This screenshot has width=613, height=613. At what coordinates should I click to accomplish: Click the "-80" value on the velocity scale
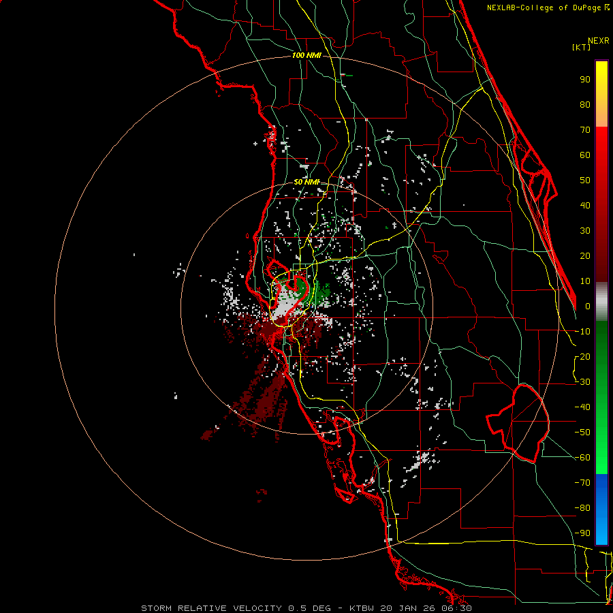click(582, 508)
